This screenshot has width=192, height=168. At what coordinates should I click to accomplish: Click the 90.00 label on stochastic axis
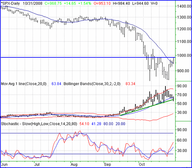coord(182,130)
